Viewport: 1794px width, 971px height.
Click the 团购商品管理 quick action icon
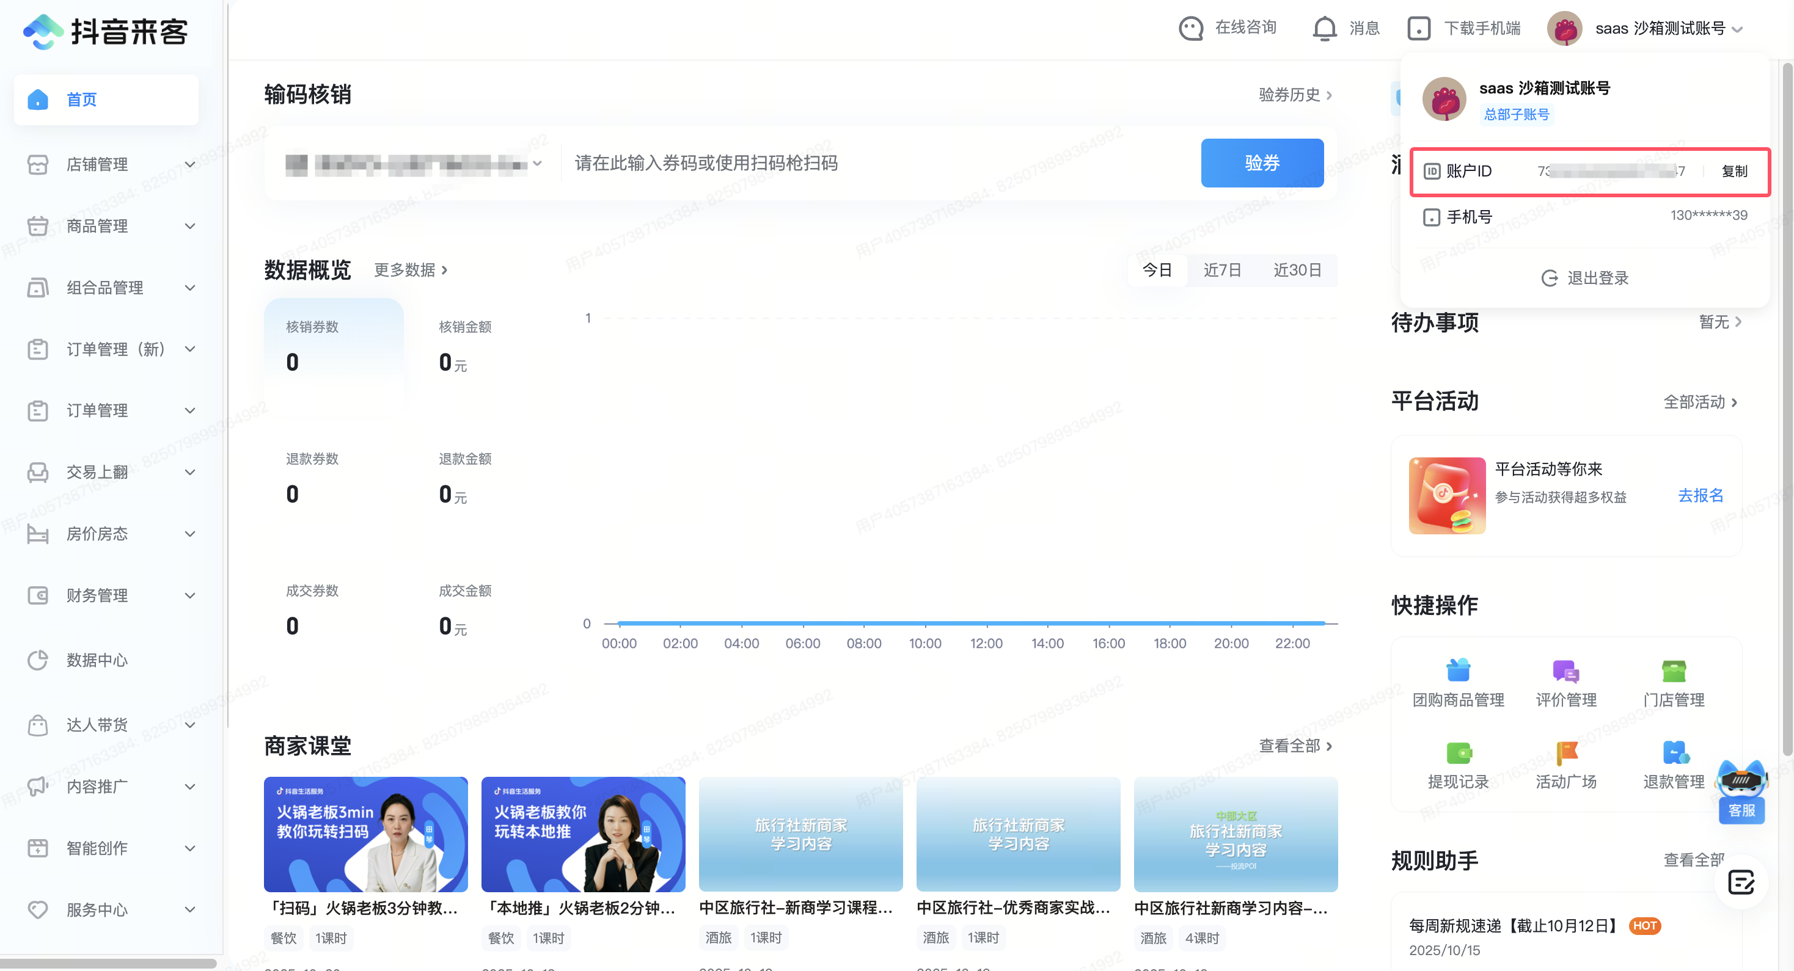pyautogui.click(x=1458, y=671)
